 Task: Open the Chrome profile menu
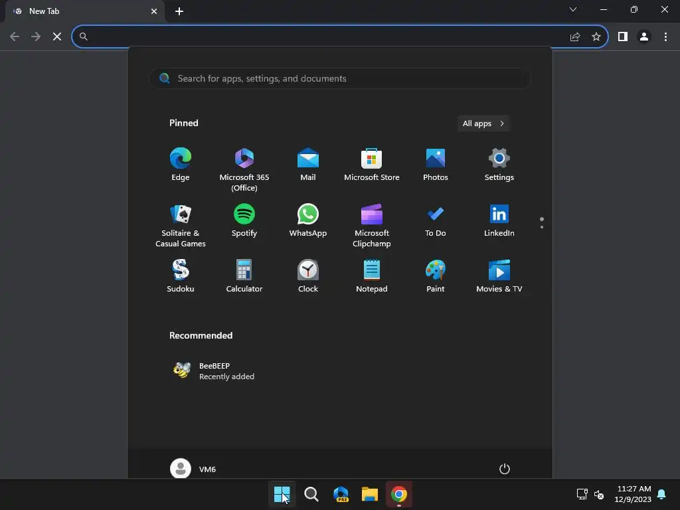(644, 37)
